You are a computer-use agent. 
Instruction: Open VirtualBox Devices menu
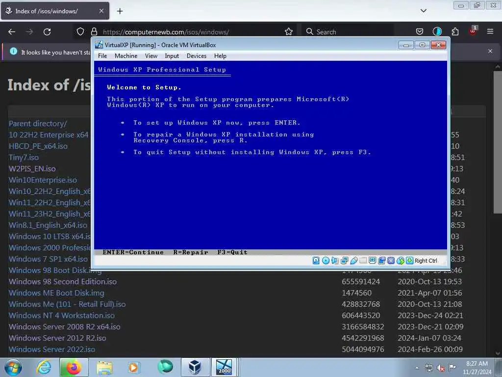(197, 56)
